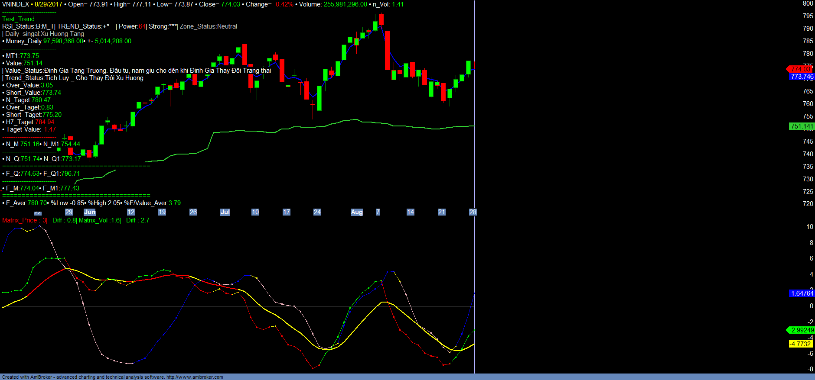815x380 pixels.
Task: Click the blue 773.746 value label
Action: 802,77
